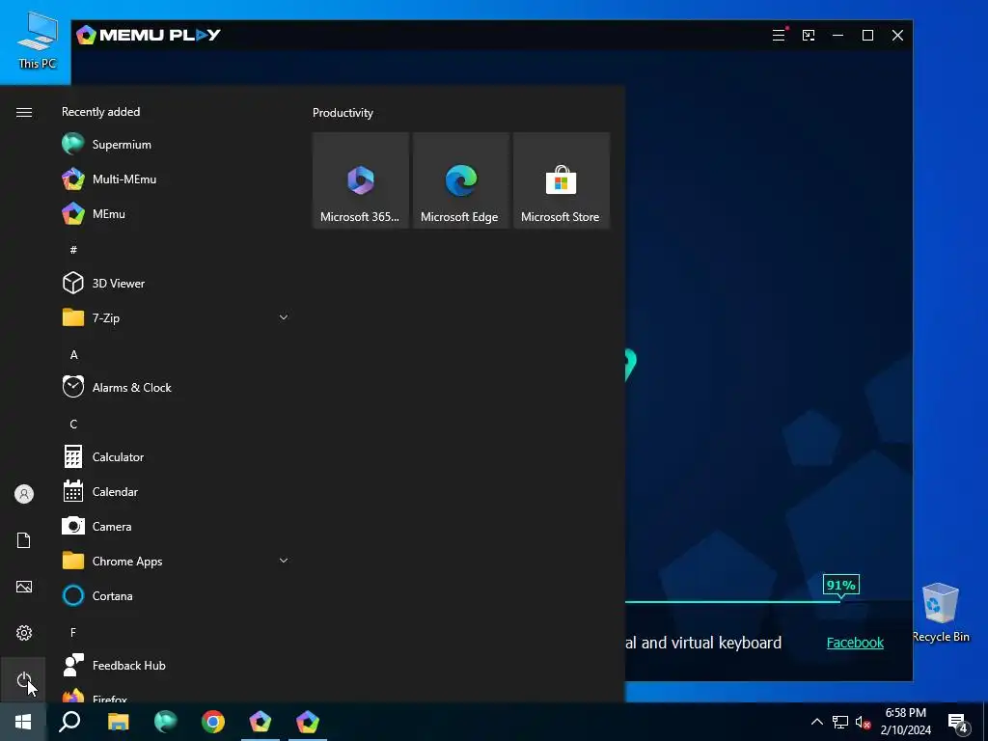Click the muted volume tray icon
The height and width of the screenshot is (741, 988).
click(864, 722)
